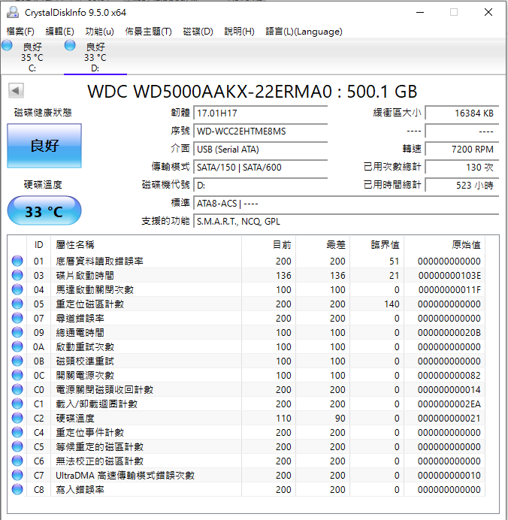Click status orb of attribute 0C 開關電源次數

tap(17, 375)
